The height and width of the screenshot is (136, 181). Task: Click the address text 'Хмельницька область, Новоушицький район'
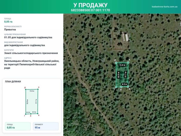[32, 61]
